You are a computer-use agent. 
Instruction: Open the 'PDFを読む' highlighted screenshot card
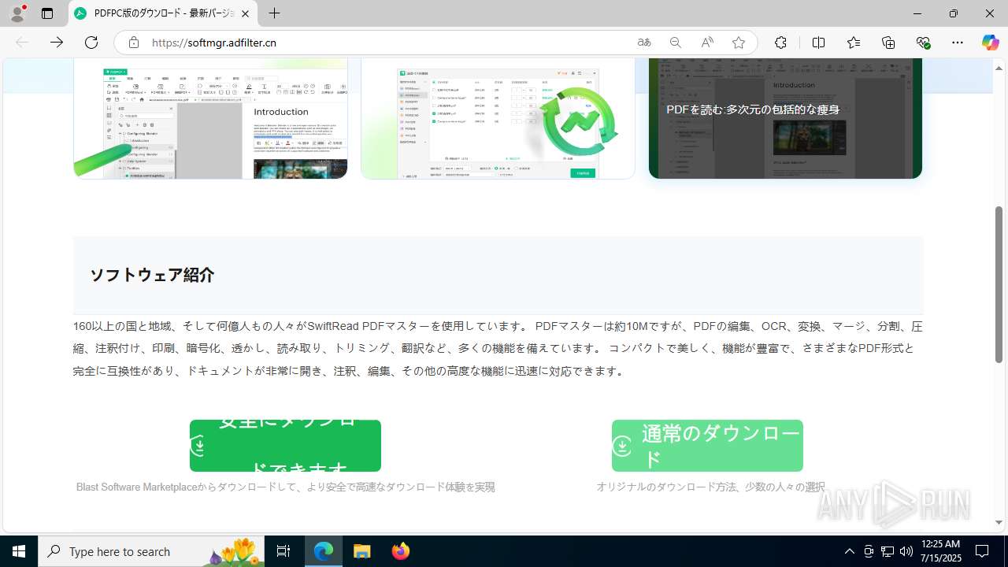785,118
